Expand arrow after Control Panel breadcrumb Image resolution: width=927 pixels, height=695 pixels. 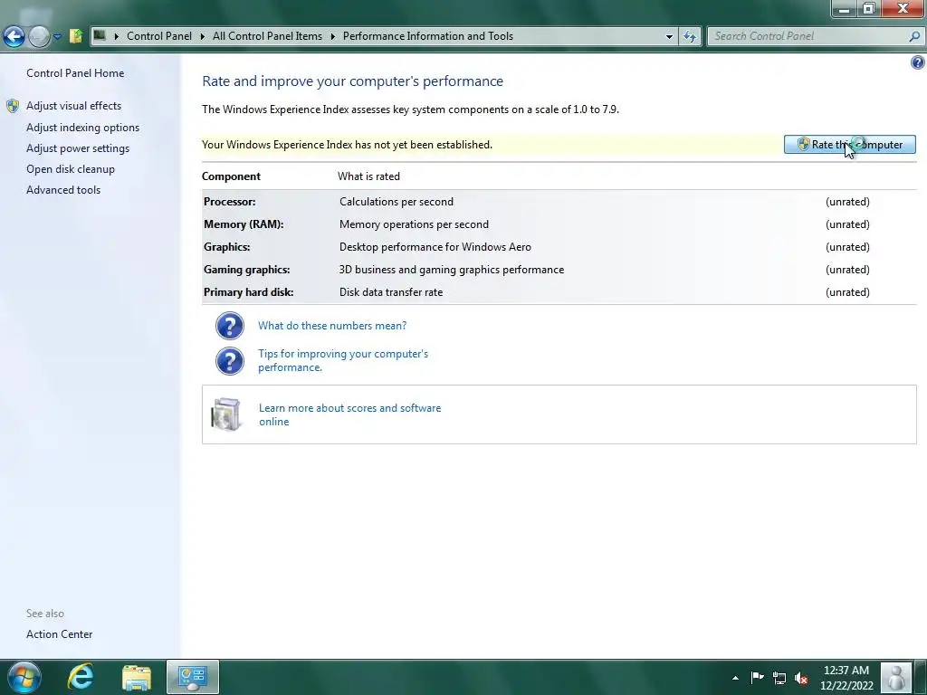point(202,36)
